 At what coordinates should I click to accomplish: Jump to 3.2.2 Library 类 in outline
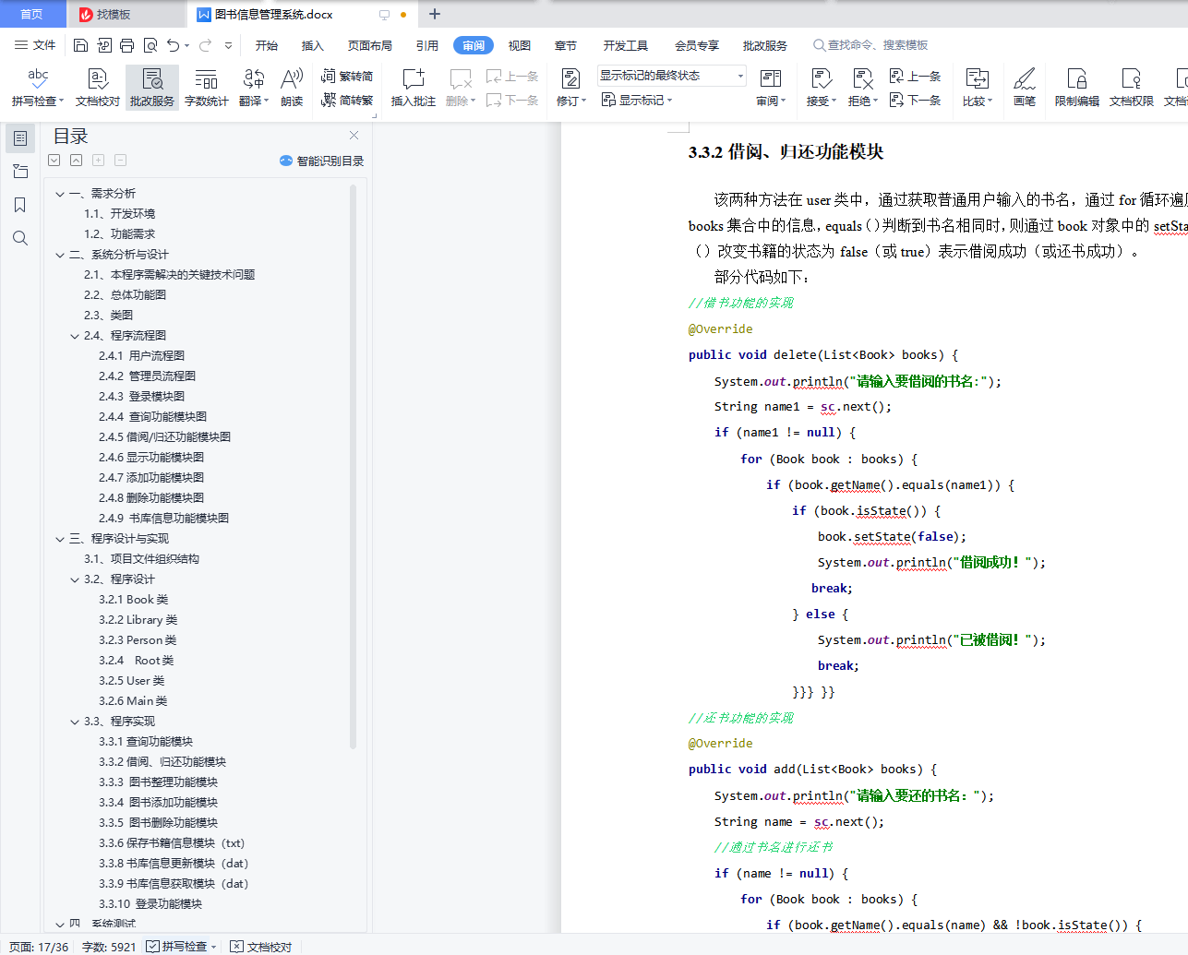point(138,620)
